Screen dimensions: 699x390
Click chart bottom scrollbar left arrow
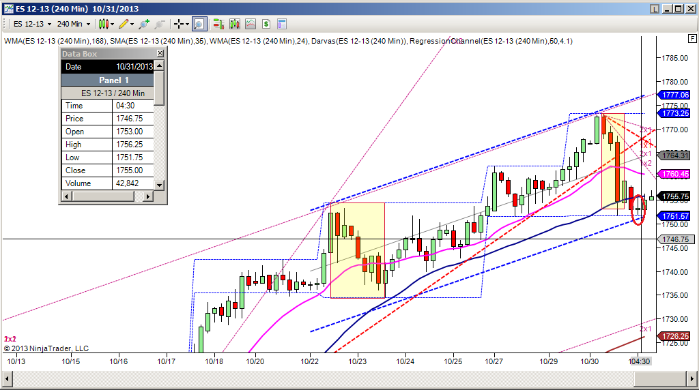pyautogui.click(x=7, y=379)
